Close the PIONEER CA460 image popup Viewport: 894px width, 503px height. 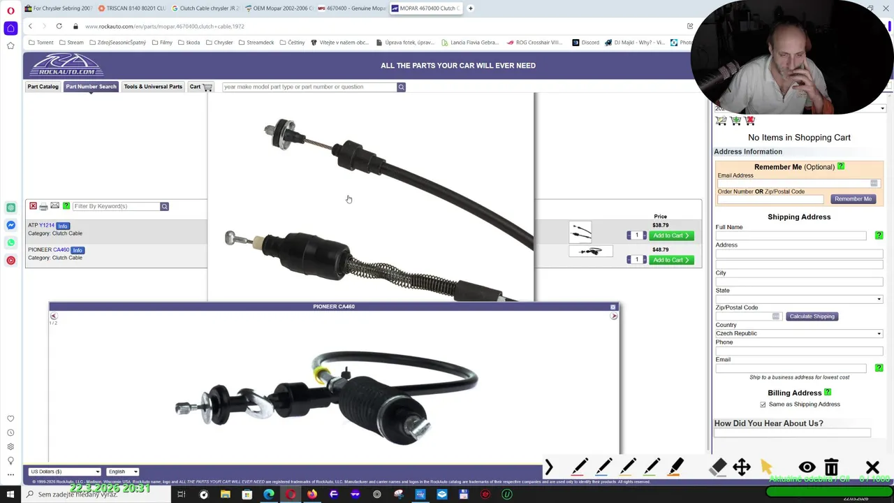click(x=613, y=307)
